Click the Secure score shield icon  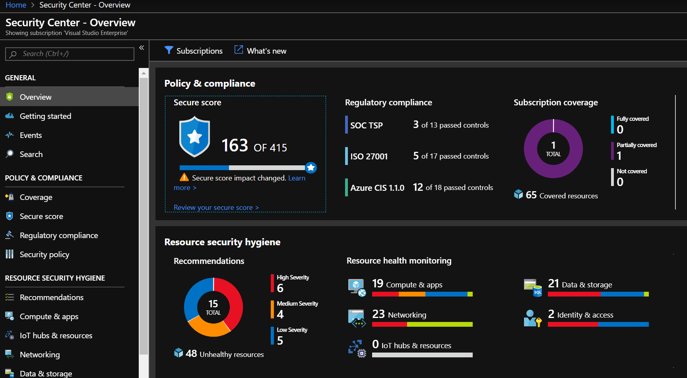click(194, 136)
